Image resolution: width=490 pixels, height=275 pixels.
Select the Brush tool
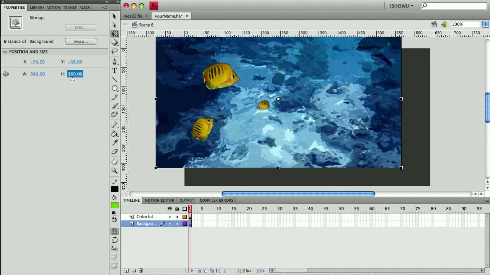[114, 106]
